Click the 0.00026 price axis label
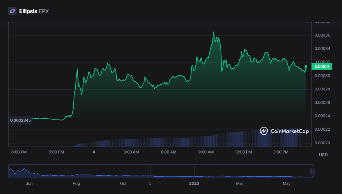342x194 pixels. point(322,102)
